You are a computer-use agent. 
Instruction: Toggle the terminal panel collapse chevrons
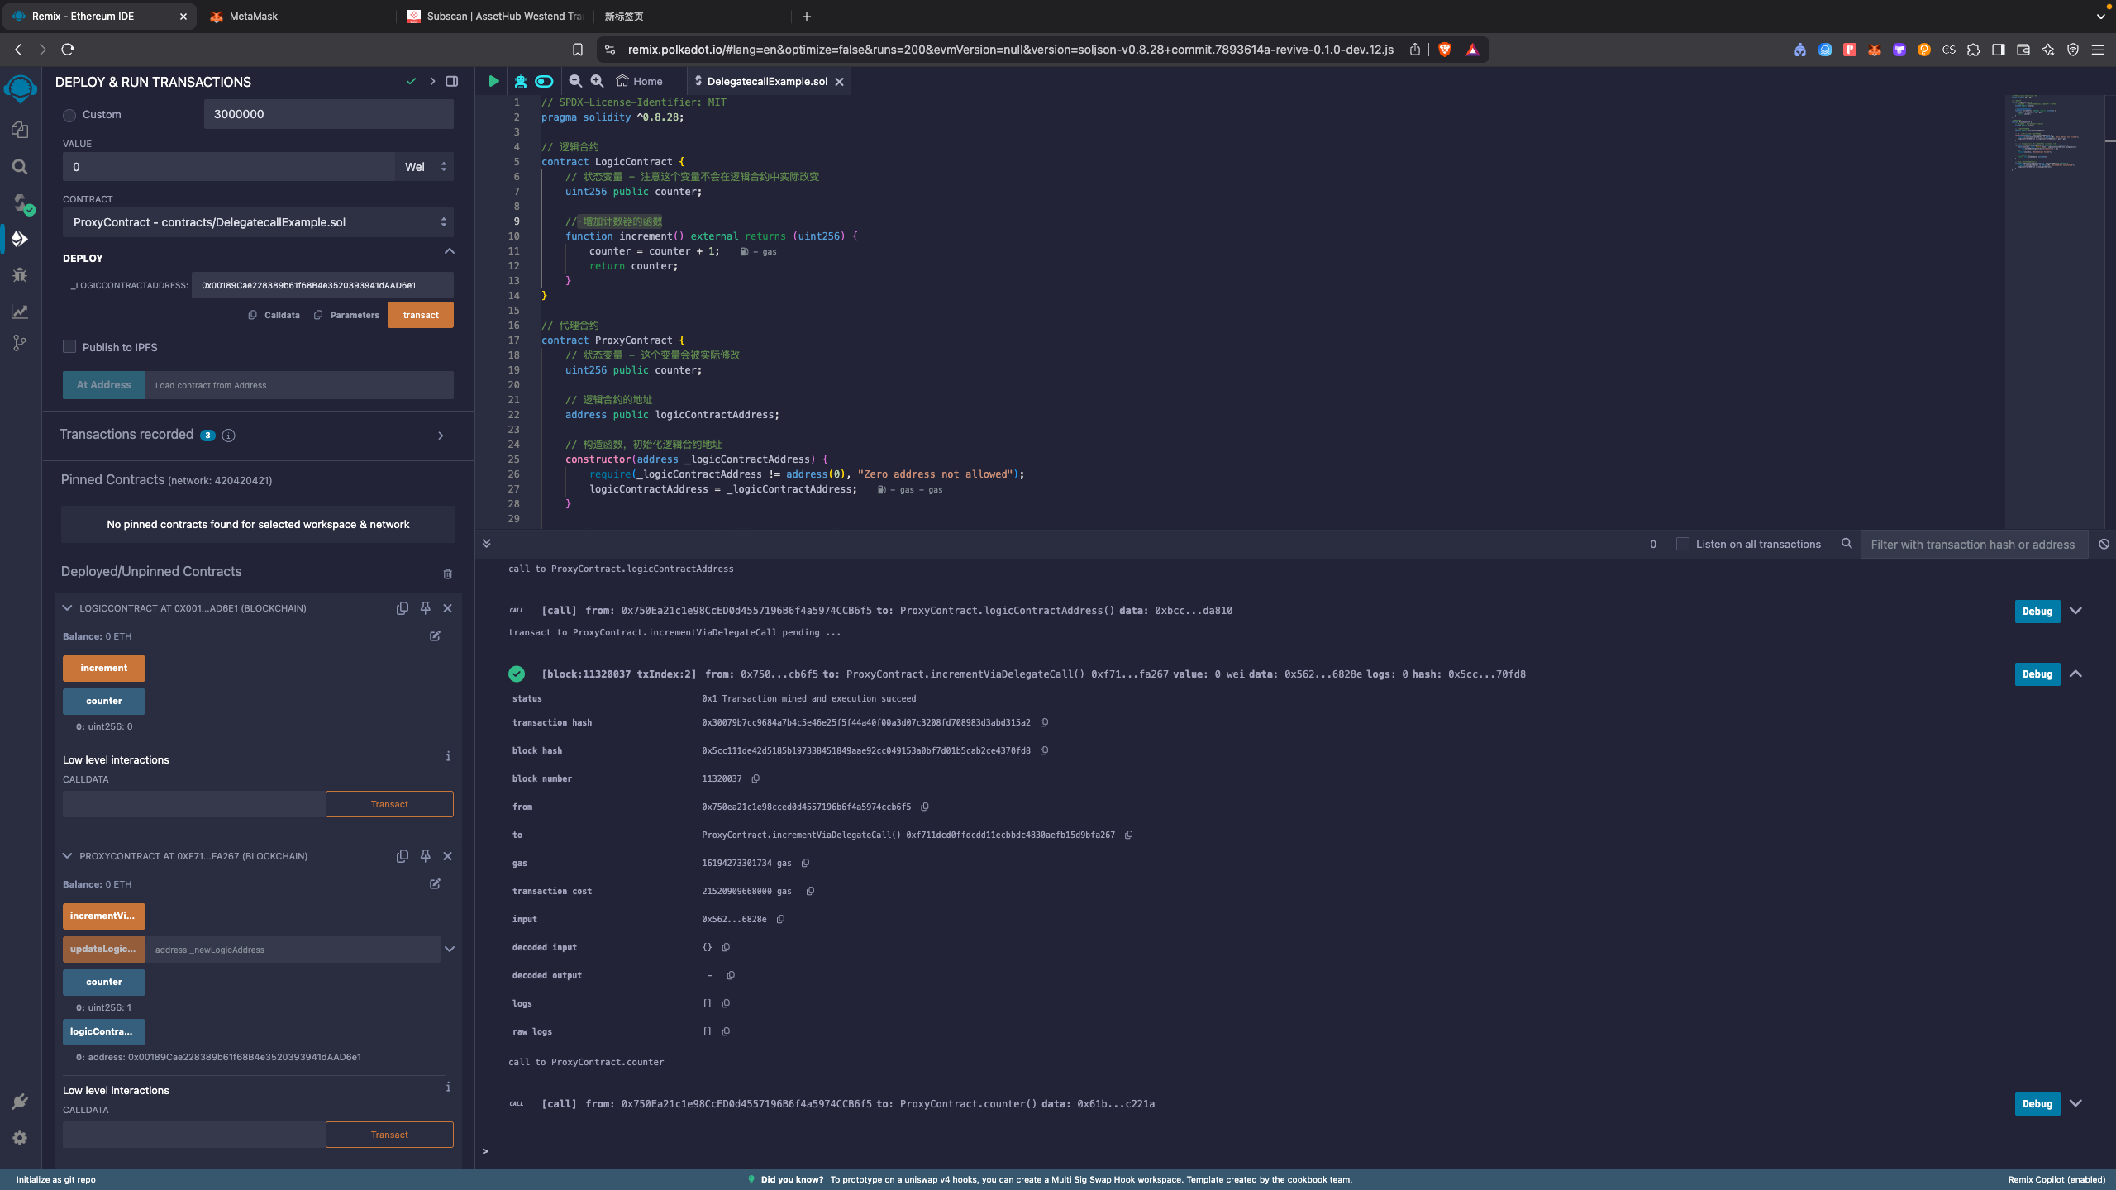(486, 543)
